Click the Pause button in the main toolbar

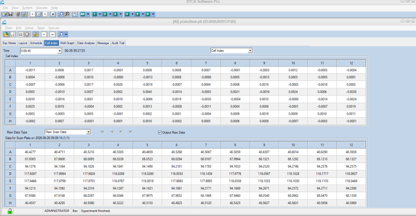(38, 14)
